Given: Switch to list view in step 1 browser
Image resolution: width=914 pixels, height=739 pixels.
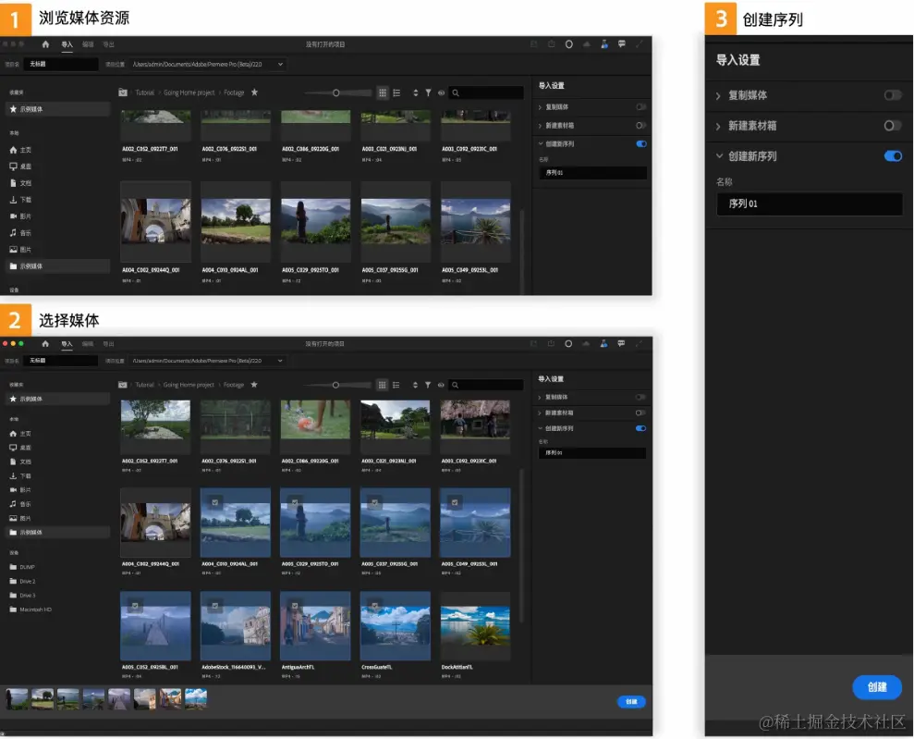Looking at the screenshot, I should coord(396,92).
